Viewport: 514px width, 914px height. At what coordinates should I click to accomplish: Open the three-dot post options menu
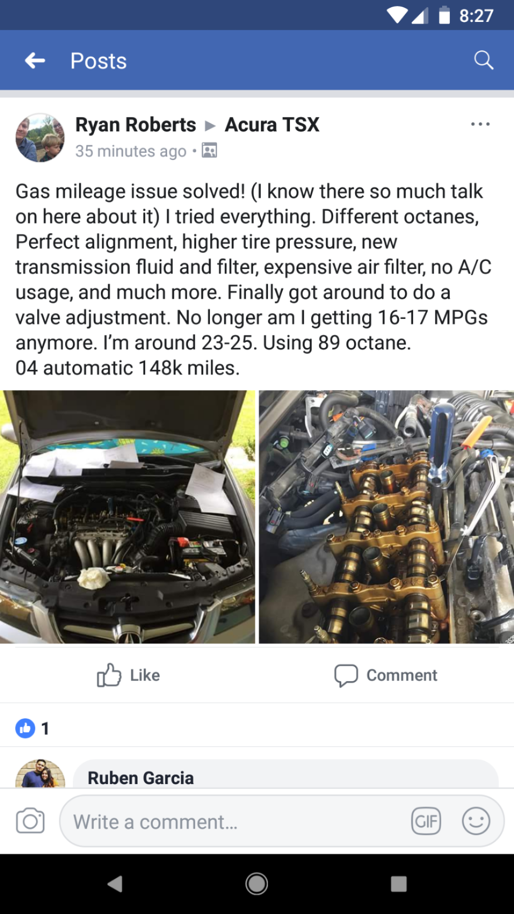click(x=480, y=124)
